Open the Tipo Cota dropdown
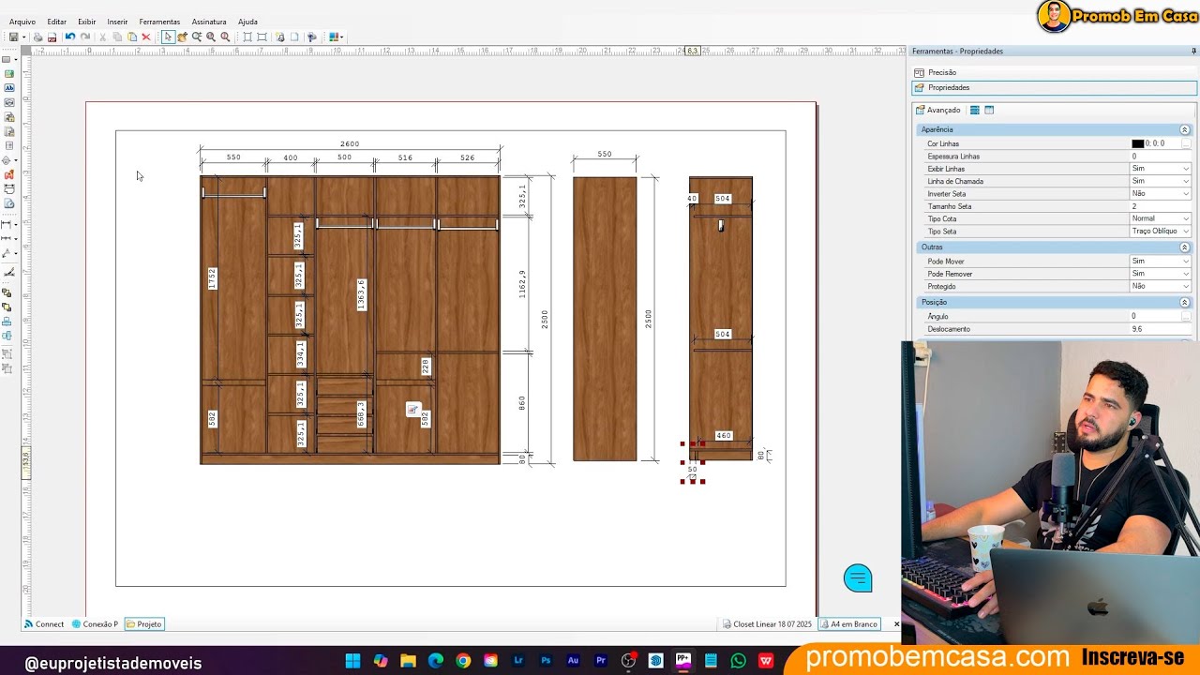 click(1186, 218)
